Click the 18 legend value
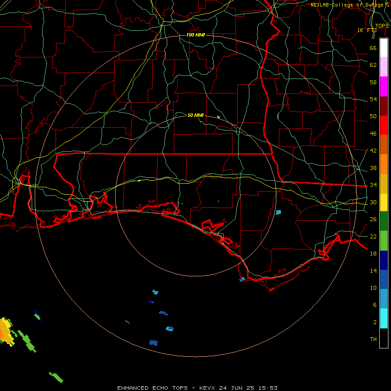The width and height of the screenshot is (391, 391). point(373,254)
